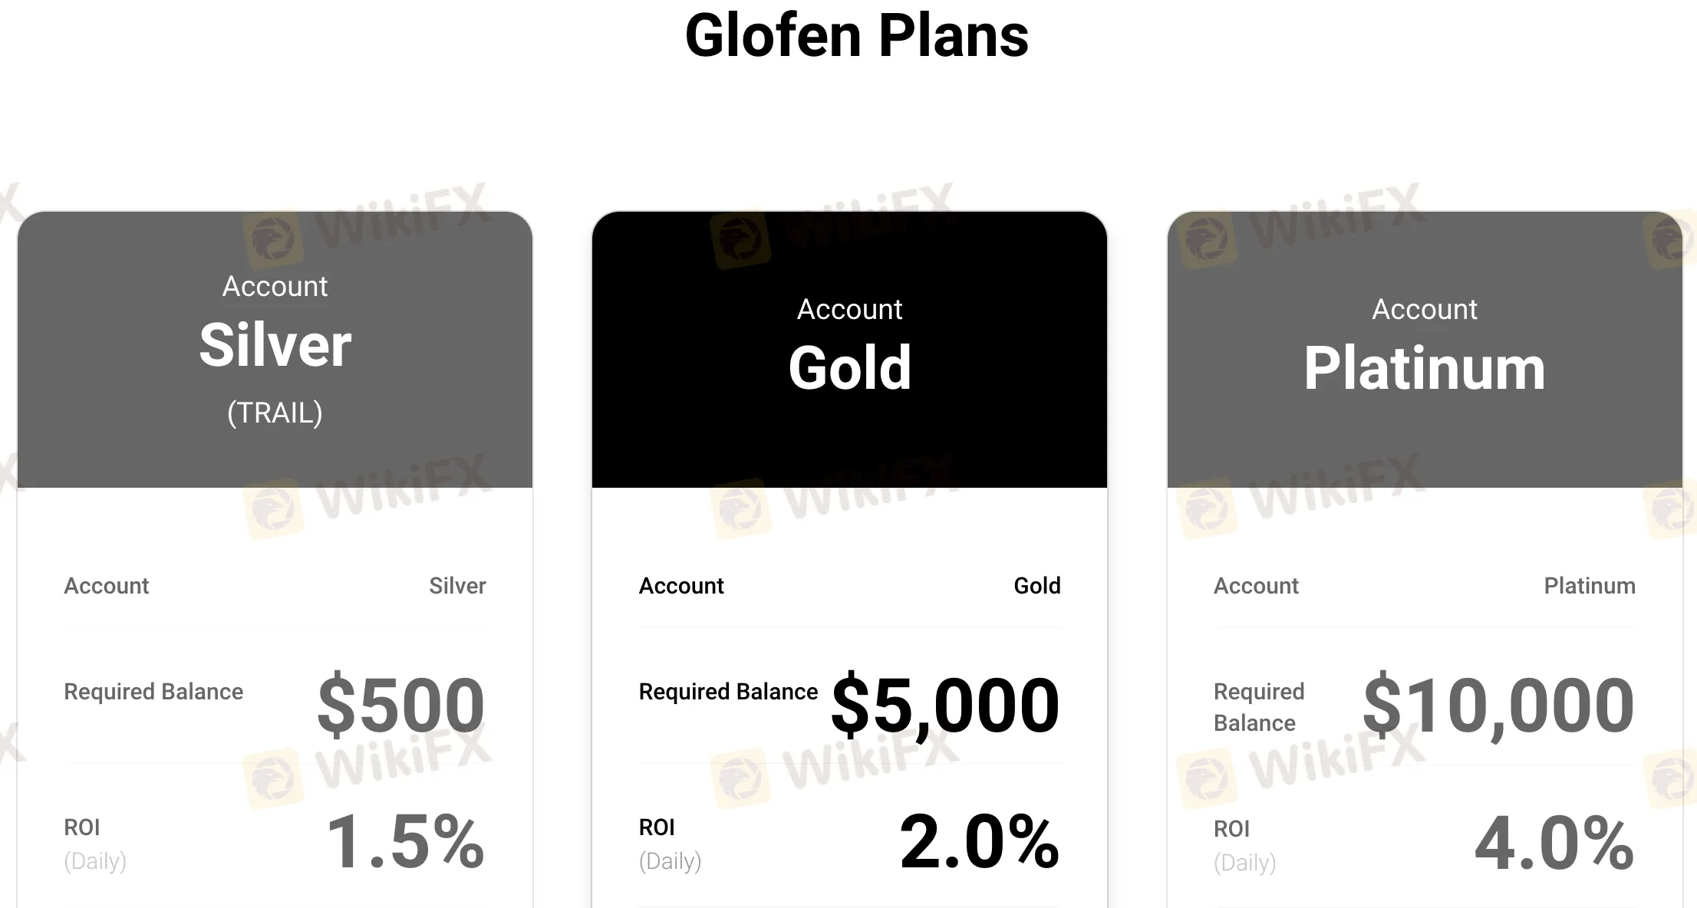Click Required Balance label beside $500
The width and height of the screenshot is (1697, 908).
point(153,692)
